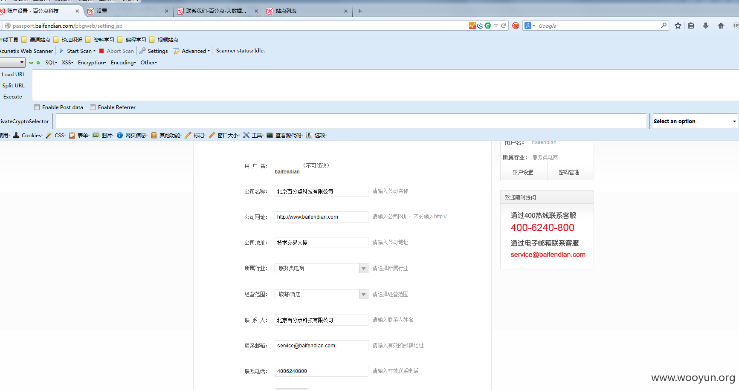The image size is (739, 390).
Task: Click the red blocked-circle addon icon
Action: click(516, 26)
